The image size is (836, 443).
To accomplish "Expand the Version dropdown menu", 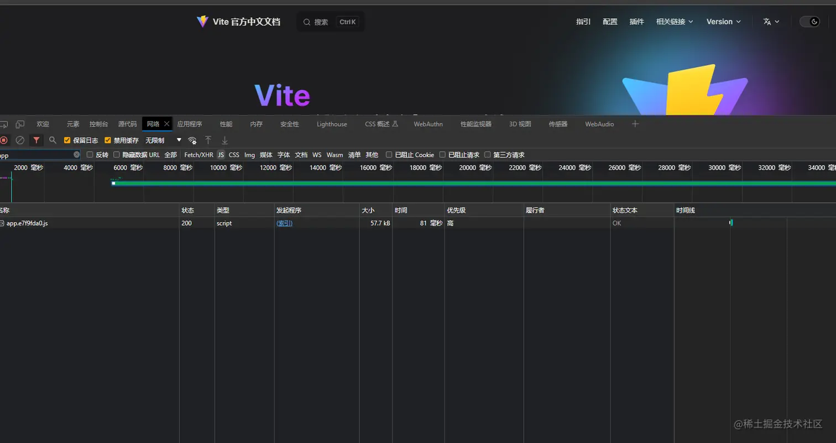I will pos(724,22).
